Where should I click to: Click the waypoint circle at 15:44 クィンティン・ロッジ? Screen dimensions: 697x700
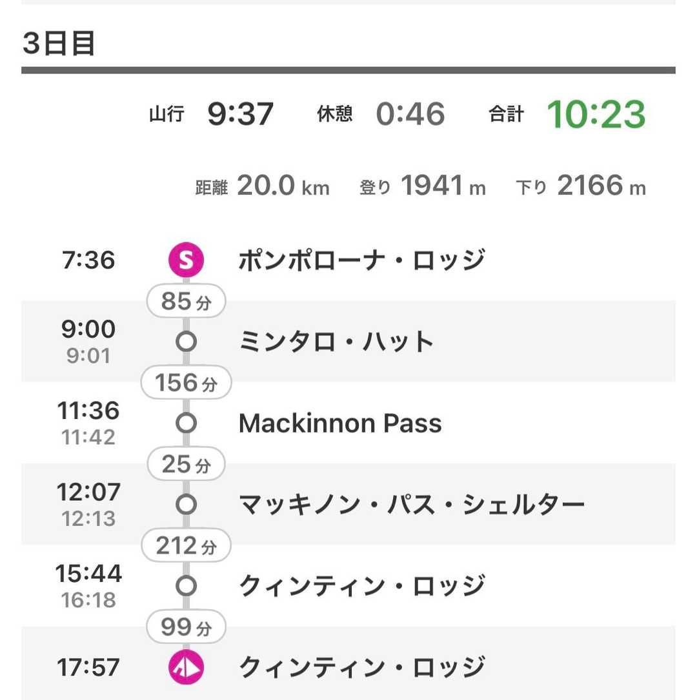pyautogui.click(x=186, y=586)
